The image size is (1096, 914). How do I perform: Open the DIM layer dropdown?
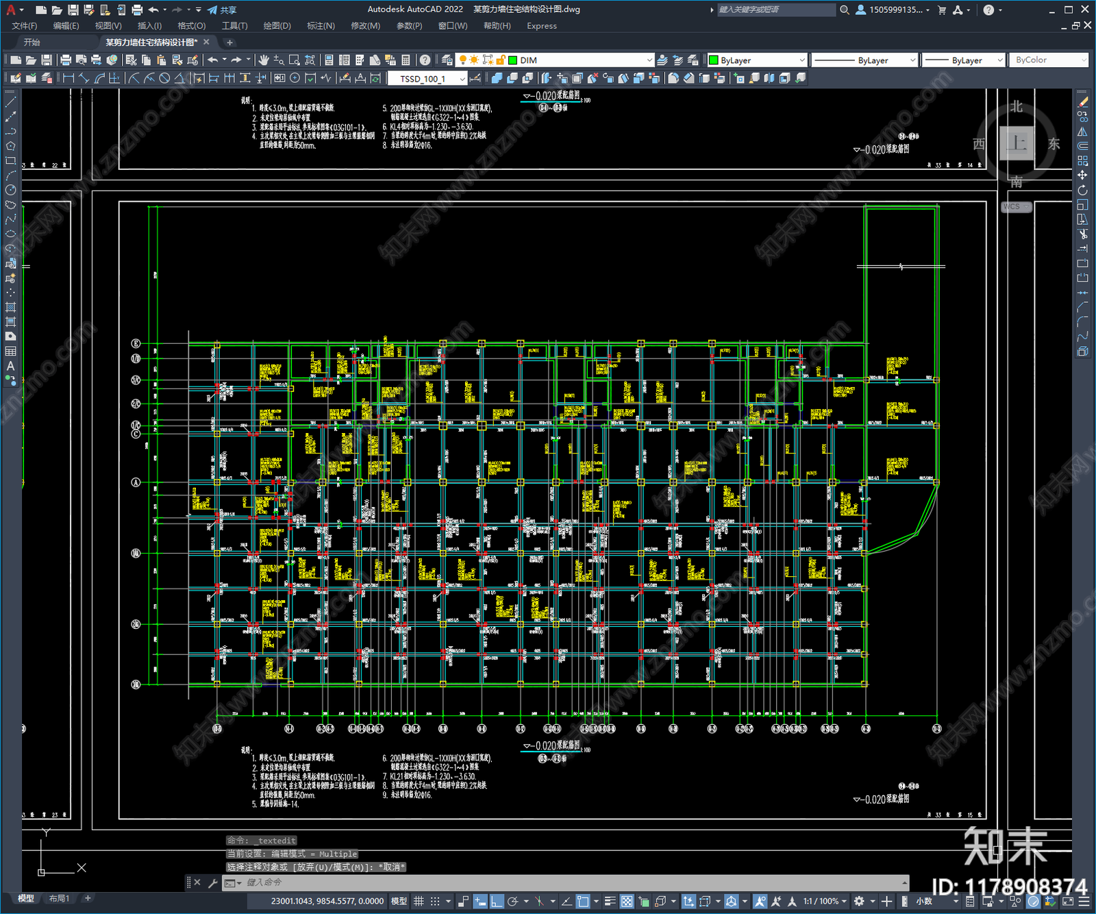click(x=580, y=60)
